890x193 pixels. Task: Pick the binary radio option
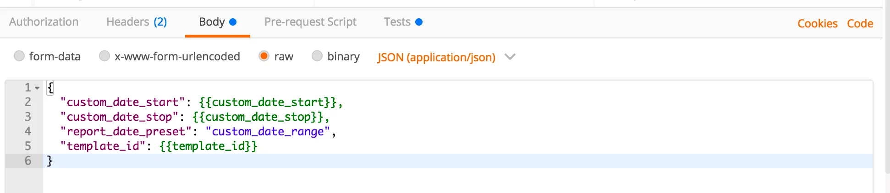pyautogui.click(x=317, y=56)
